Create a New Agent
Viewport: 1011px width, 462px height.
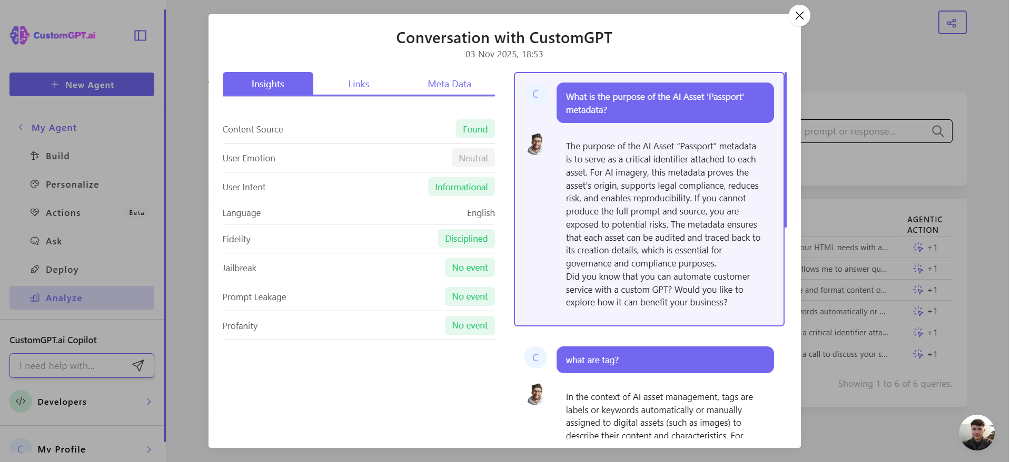pyautogui.click(x=82, y=84)
